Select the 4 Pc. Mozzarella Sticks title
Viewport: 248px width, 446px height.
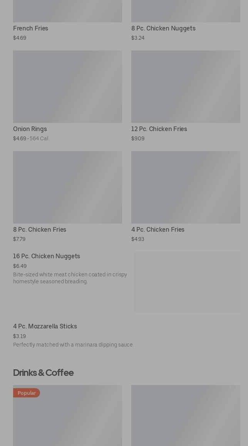45,327
